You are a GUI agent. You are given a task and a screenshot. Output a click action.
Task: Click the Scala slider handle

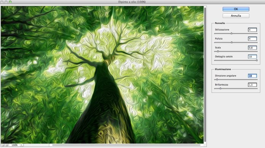click(x=218, y=51)
